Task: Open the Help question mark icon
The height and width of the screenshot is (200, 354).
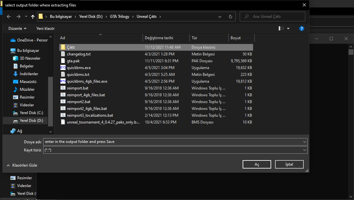Action: 301,29
